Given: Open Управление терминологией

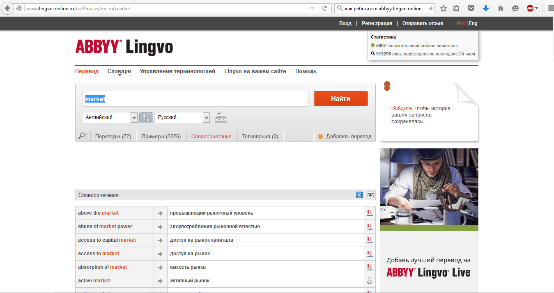Looking at the screenshot, I should [x=177, y=71].
